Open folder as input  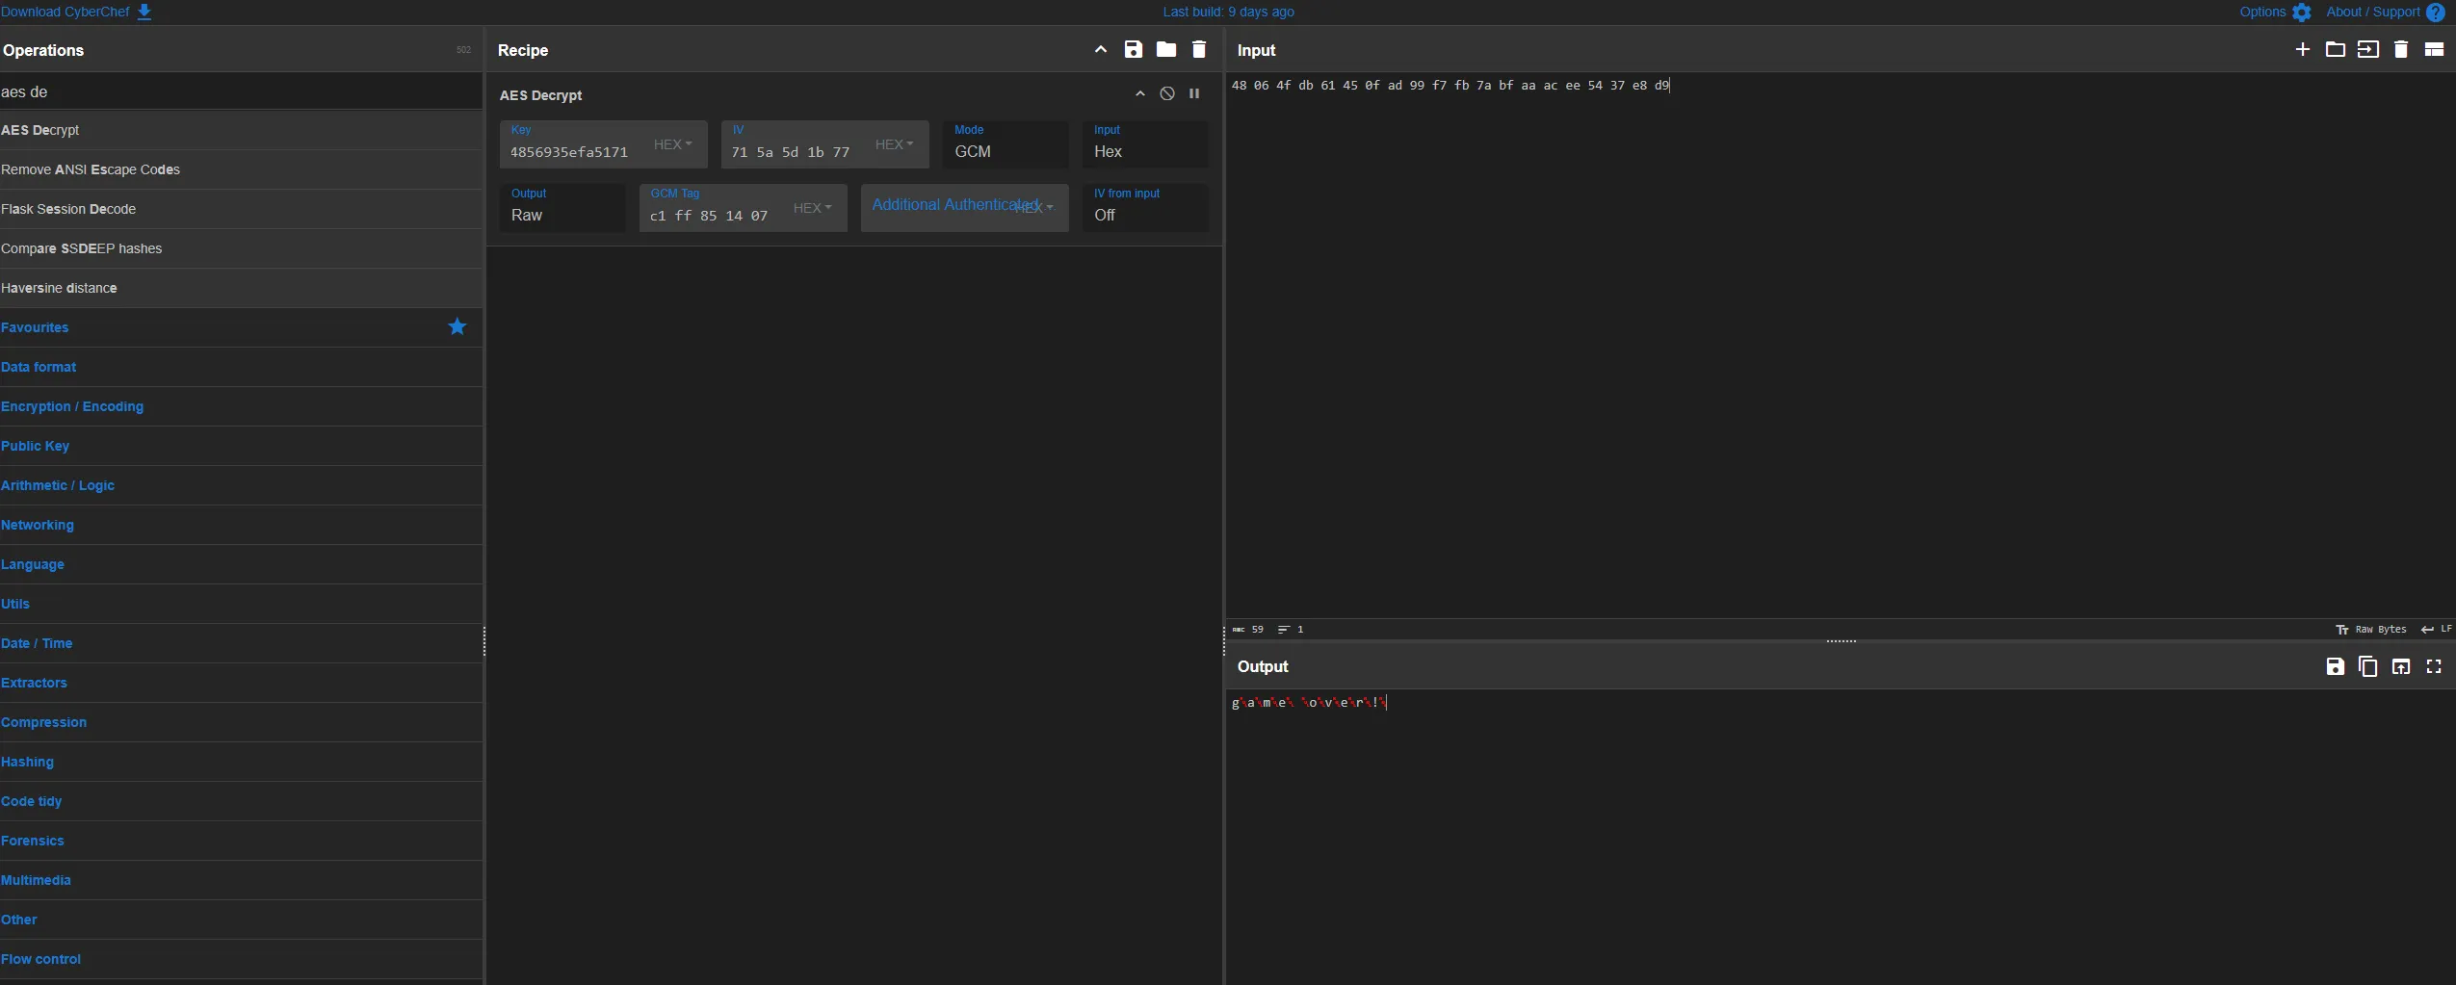(x=2336, y=49)
